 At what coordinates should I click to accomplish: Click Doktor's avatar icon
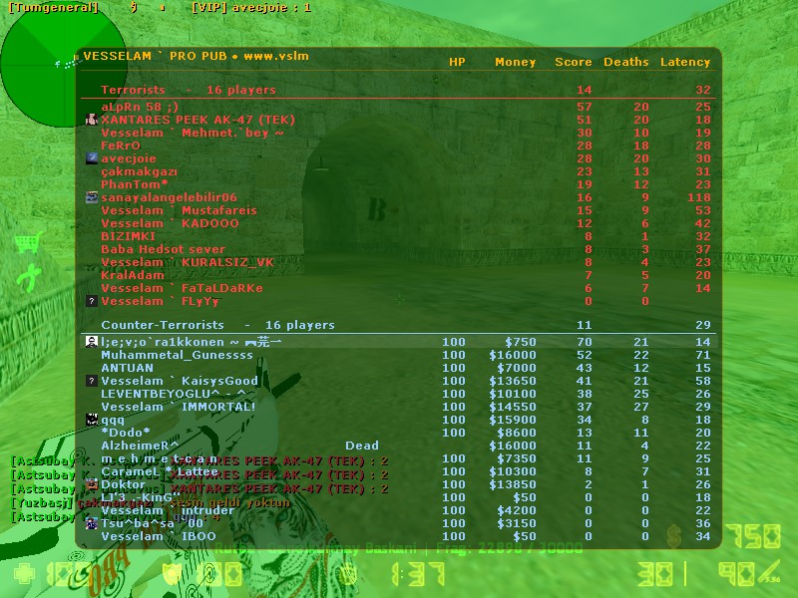(92, 484)
